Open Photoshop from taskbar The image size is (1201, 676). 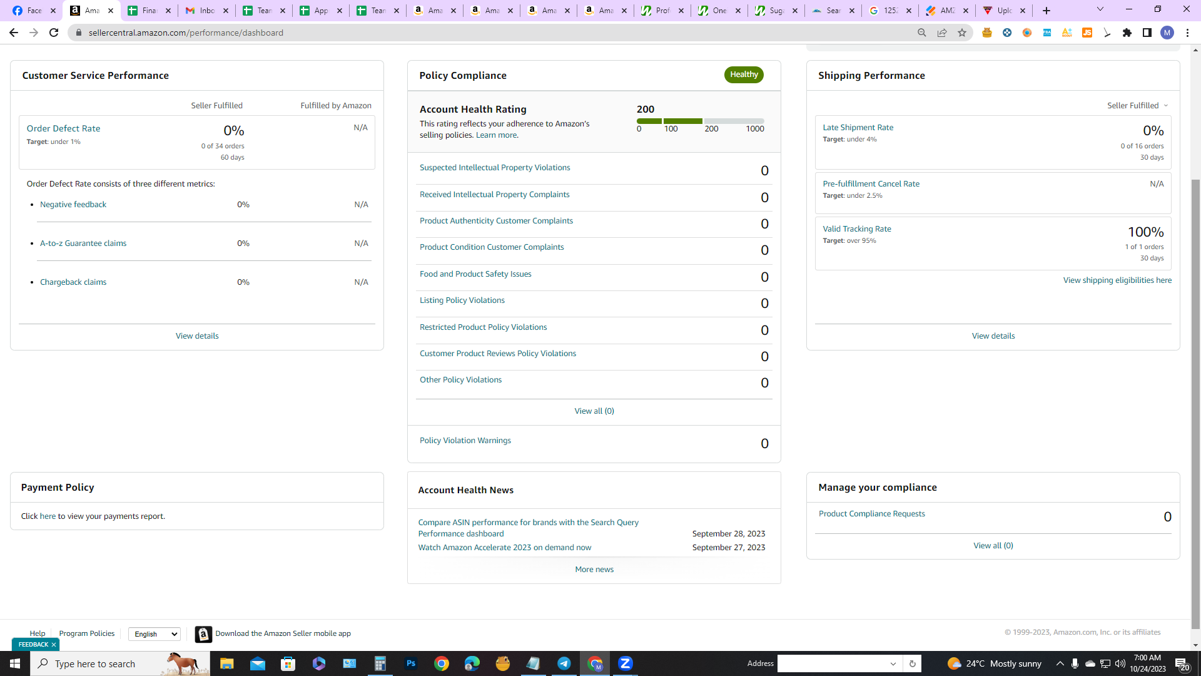(x=411, y=663)
